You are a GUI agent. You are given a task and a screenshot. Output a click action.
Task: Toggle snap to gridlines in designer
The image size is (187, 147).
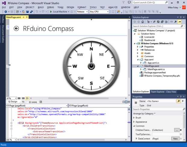click(23, 98)
